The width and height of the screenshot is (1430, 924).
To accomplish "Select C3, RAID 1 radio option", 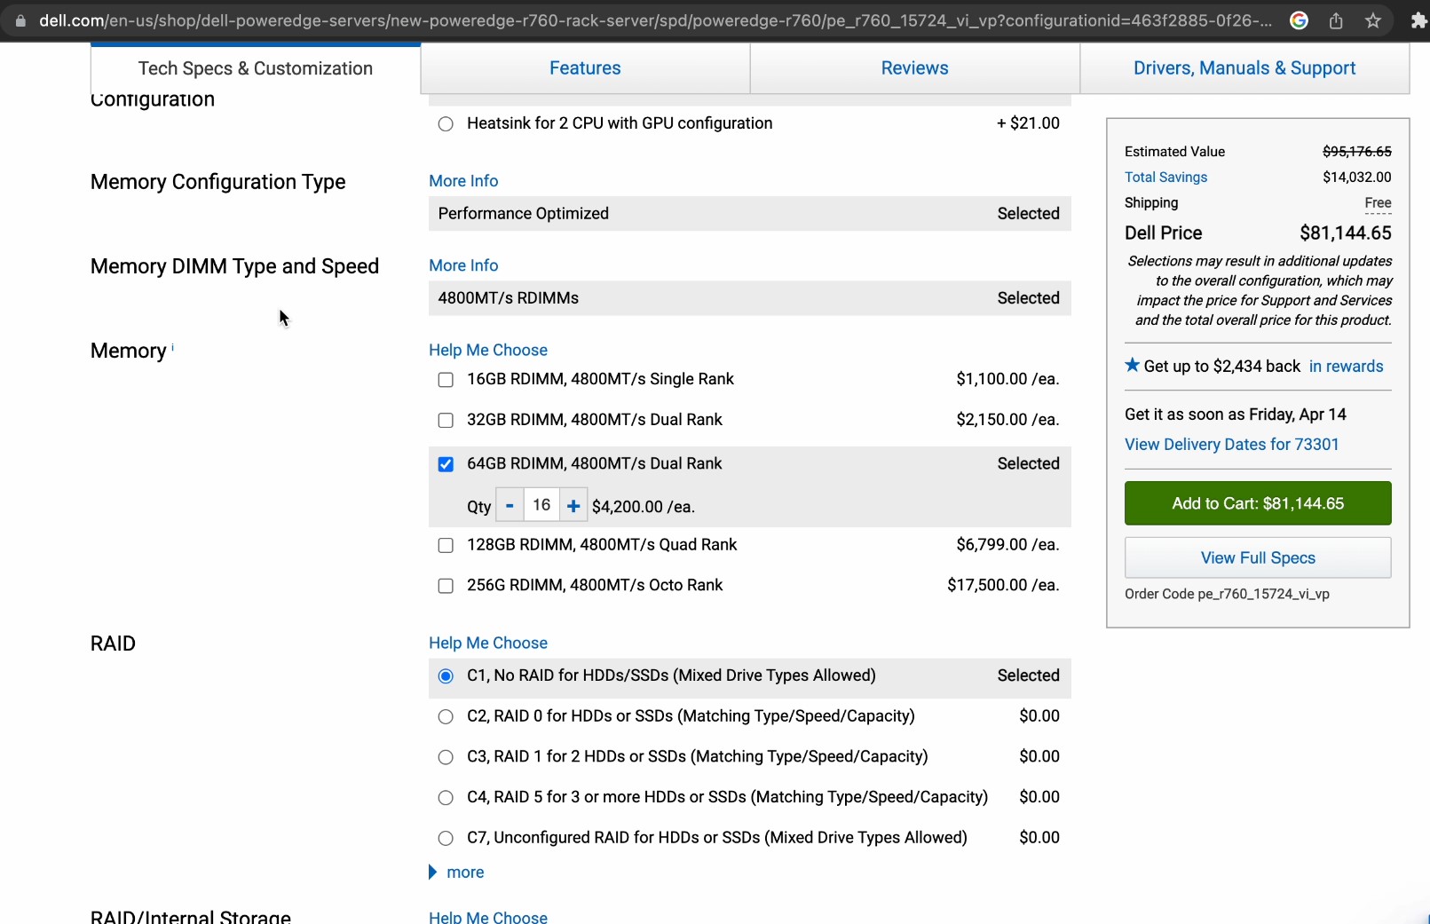I will coord(446,757).
